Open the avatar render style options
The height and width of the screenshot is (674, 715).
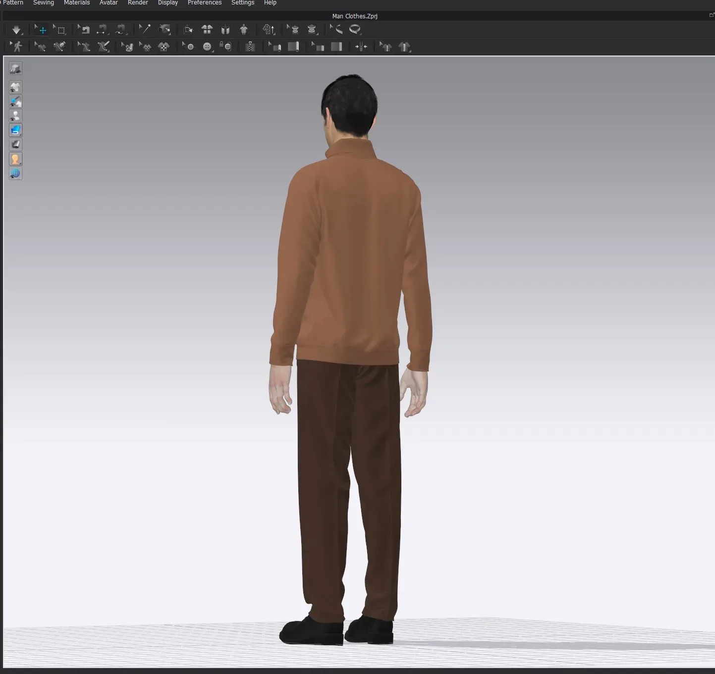pyautogui.click(x=15, y=159)
